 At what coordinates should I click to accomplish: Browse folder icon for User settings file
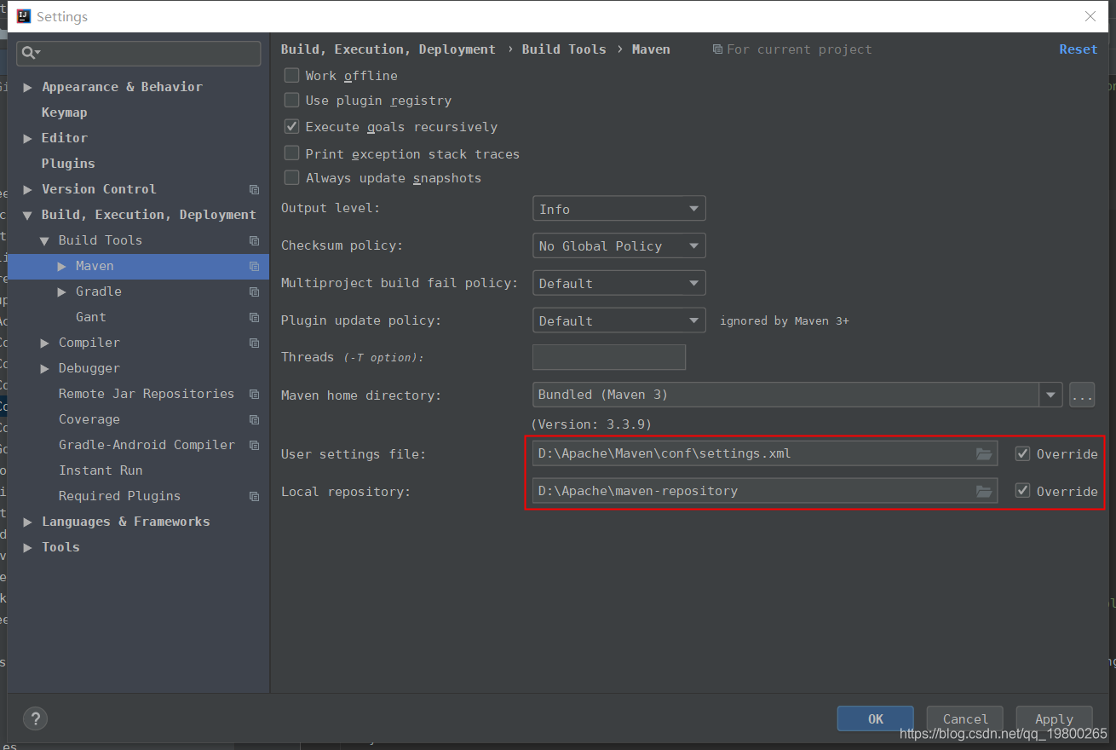(984, 453)
